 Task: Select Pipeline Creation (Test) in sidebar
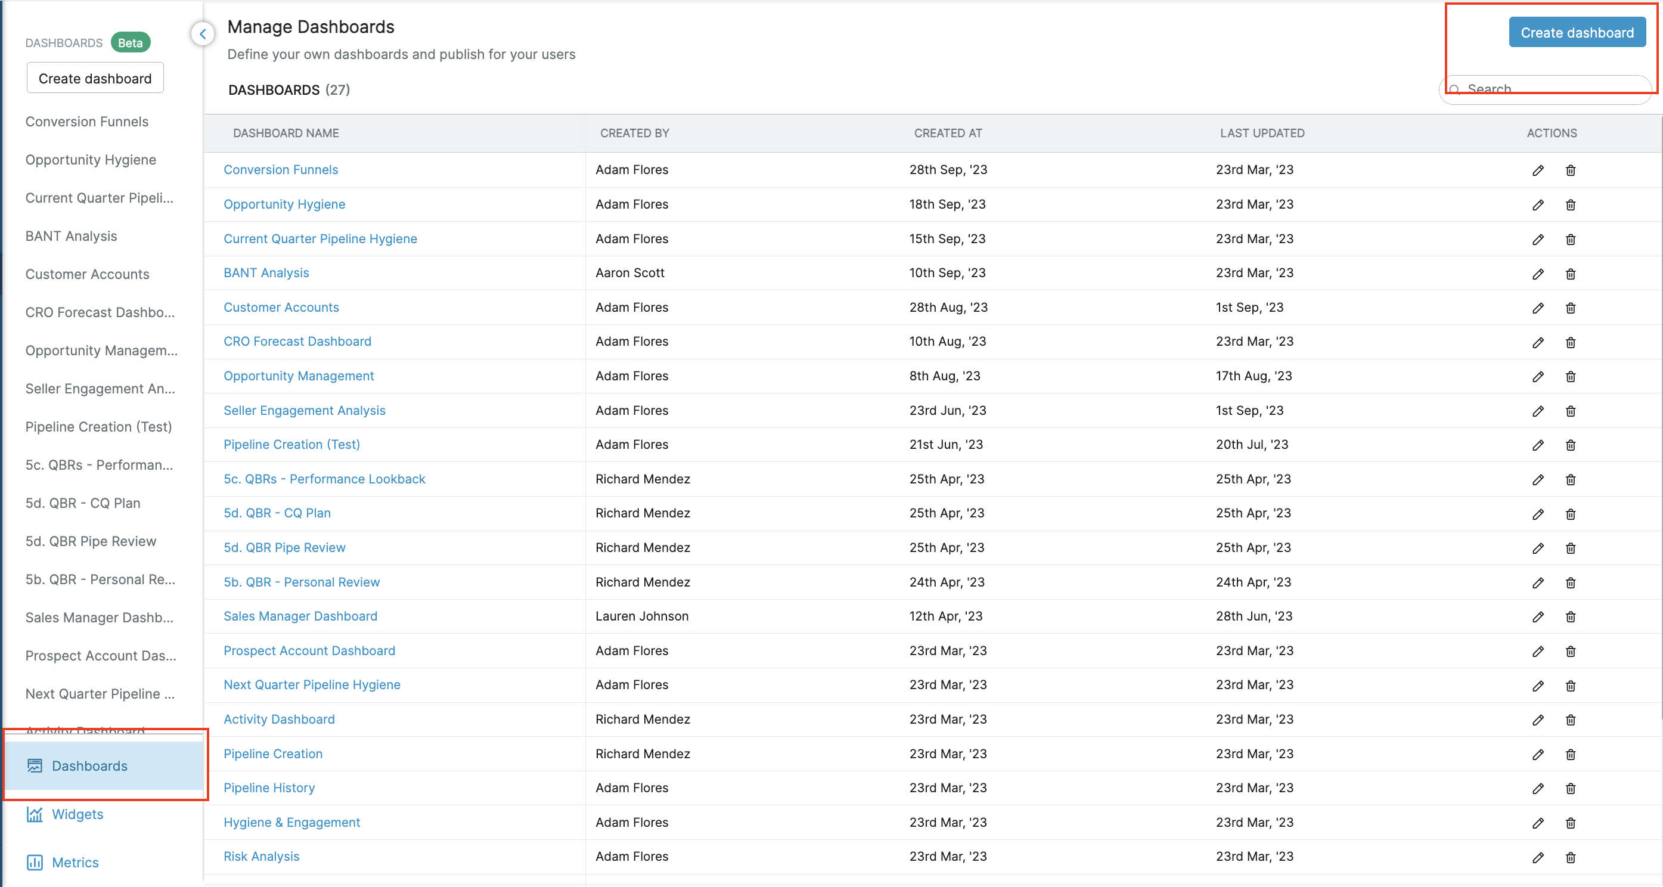99,427
